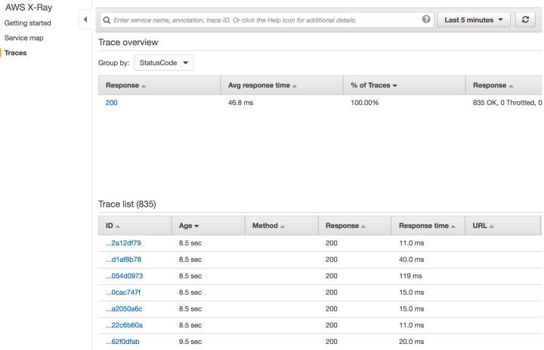Screen dimensions: 544x350
Task: Refresh the traces with the reload icon
Action: [525, 20]
